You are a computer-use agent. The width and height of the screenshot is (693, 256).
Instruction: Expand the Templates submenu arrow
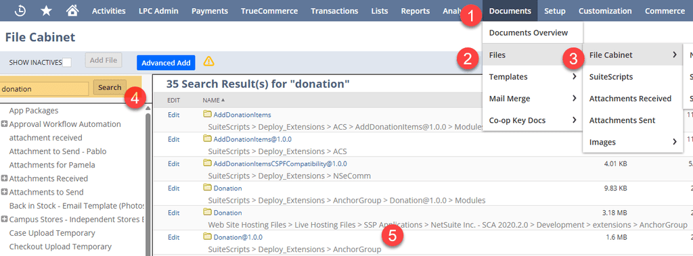pos(574,77)
